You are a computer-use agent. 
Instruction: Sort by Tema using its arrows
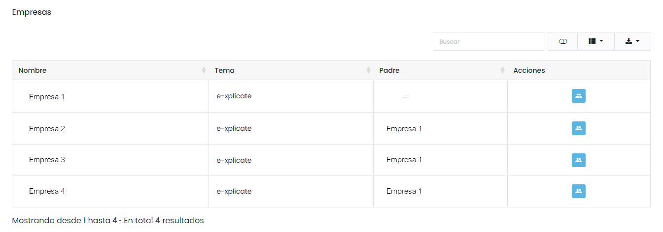click(x=368, y=70)
